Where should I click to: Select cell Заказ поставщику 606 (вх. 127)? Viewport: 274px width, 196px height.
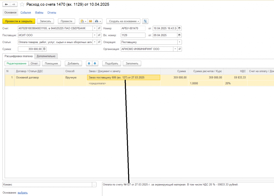[124, 78]
